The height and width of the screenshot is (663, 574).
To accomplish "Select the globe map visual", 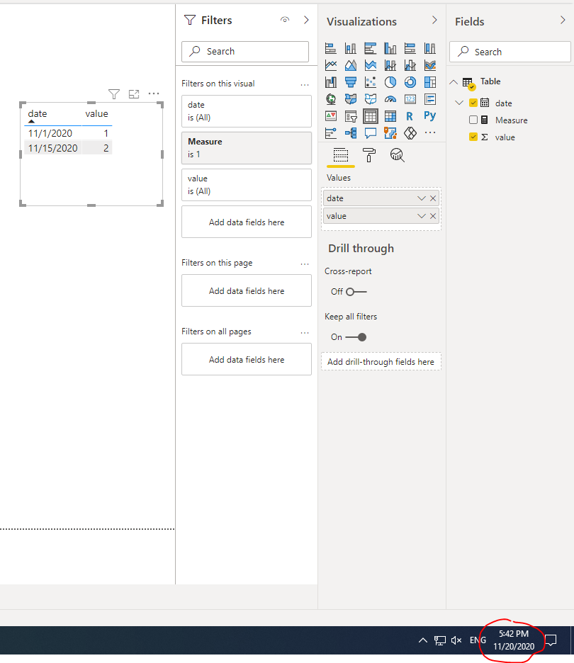I will pyautogui.click(x=331, y=99).
